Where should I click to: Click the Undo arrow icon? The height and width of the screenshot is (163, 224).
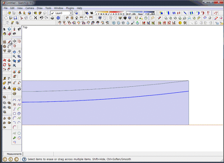[41, 18]
